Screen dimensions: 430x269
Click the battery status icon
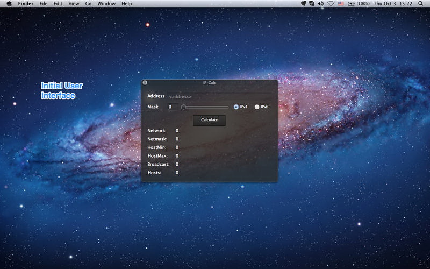(352, 4)
